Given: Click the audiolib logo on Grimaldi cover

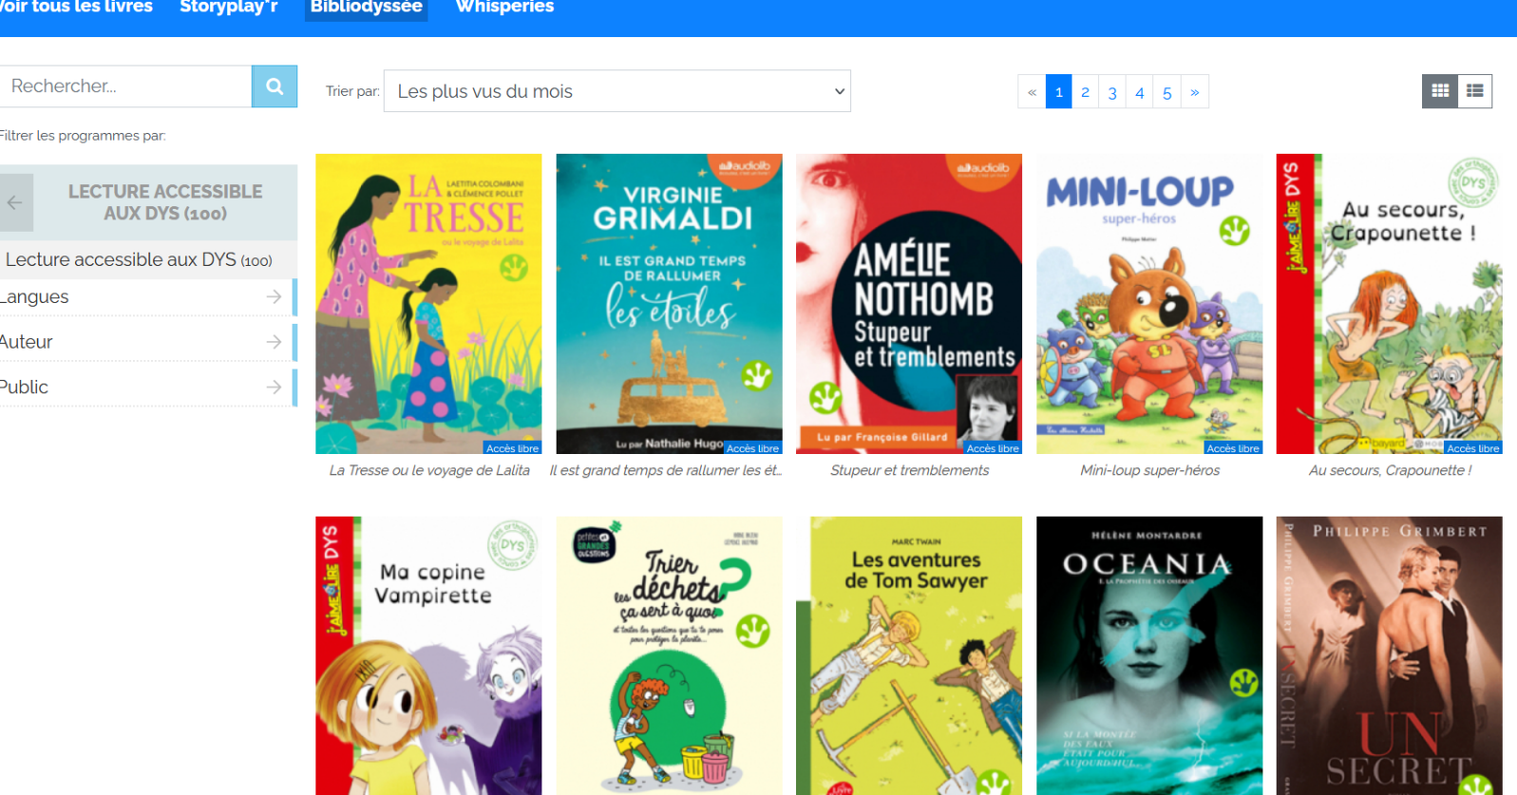Looking at the screenshot, I should (746, 169).
